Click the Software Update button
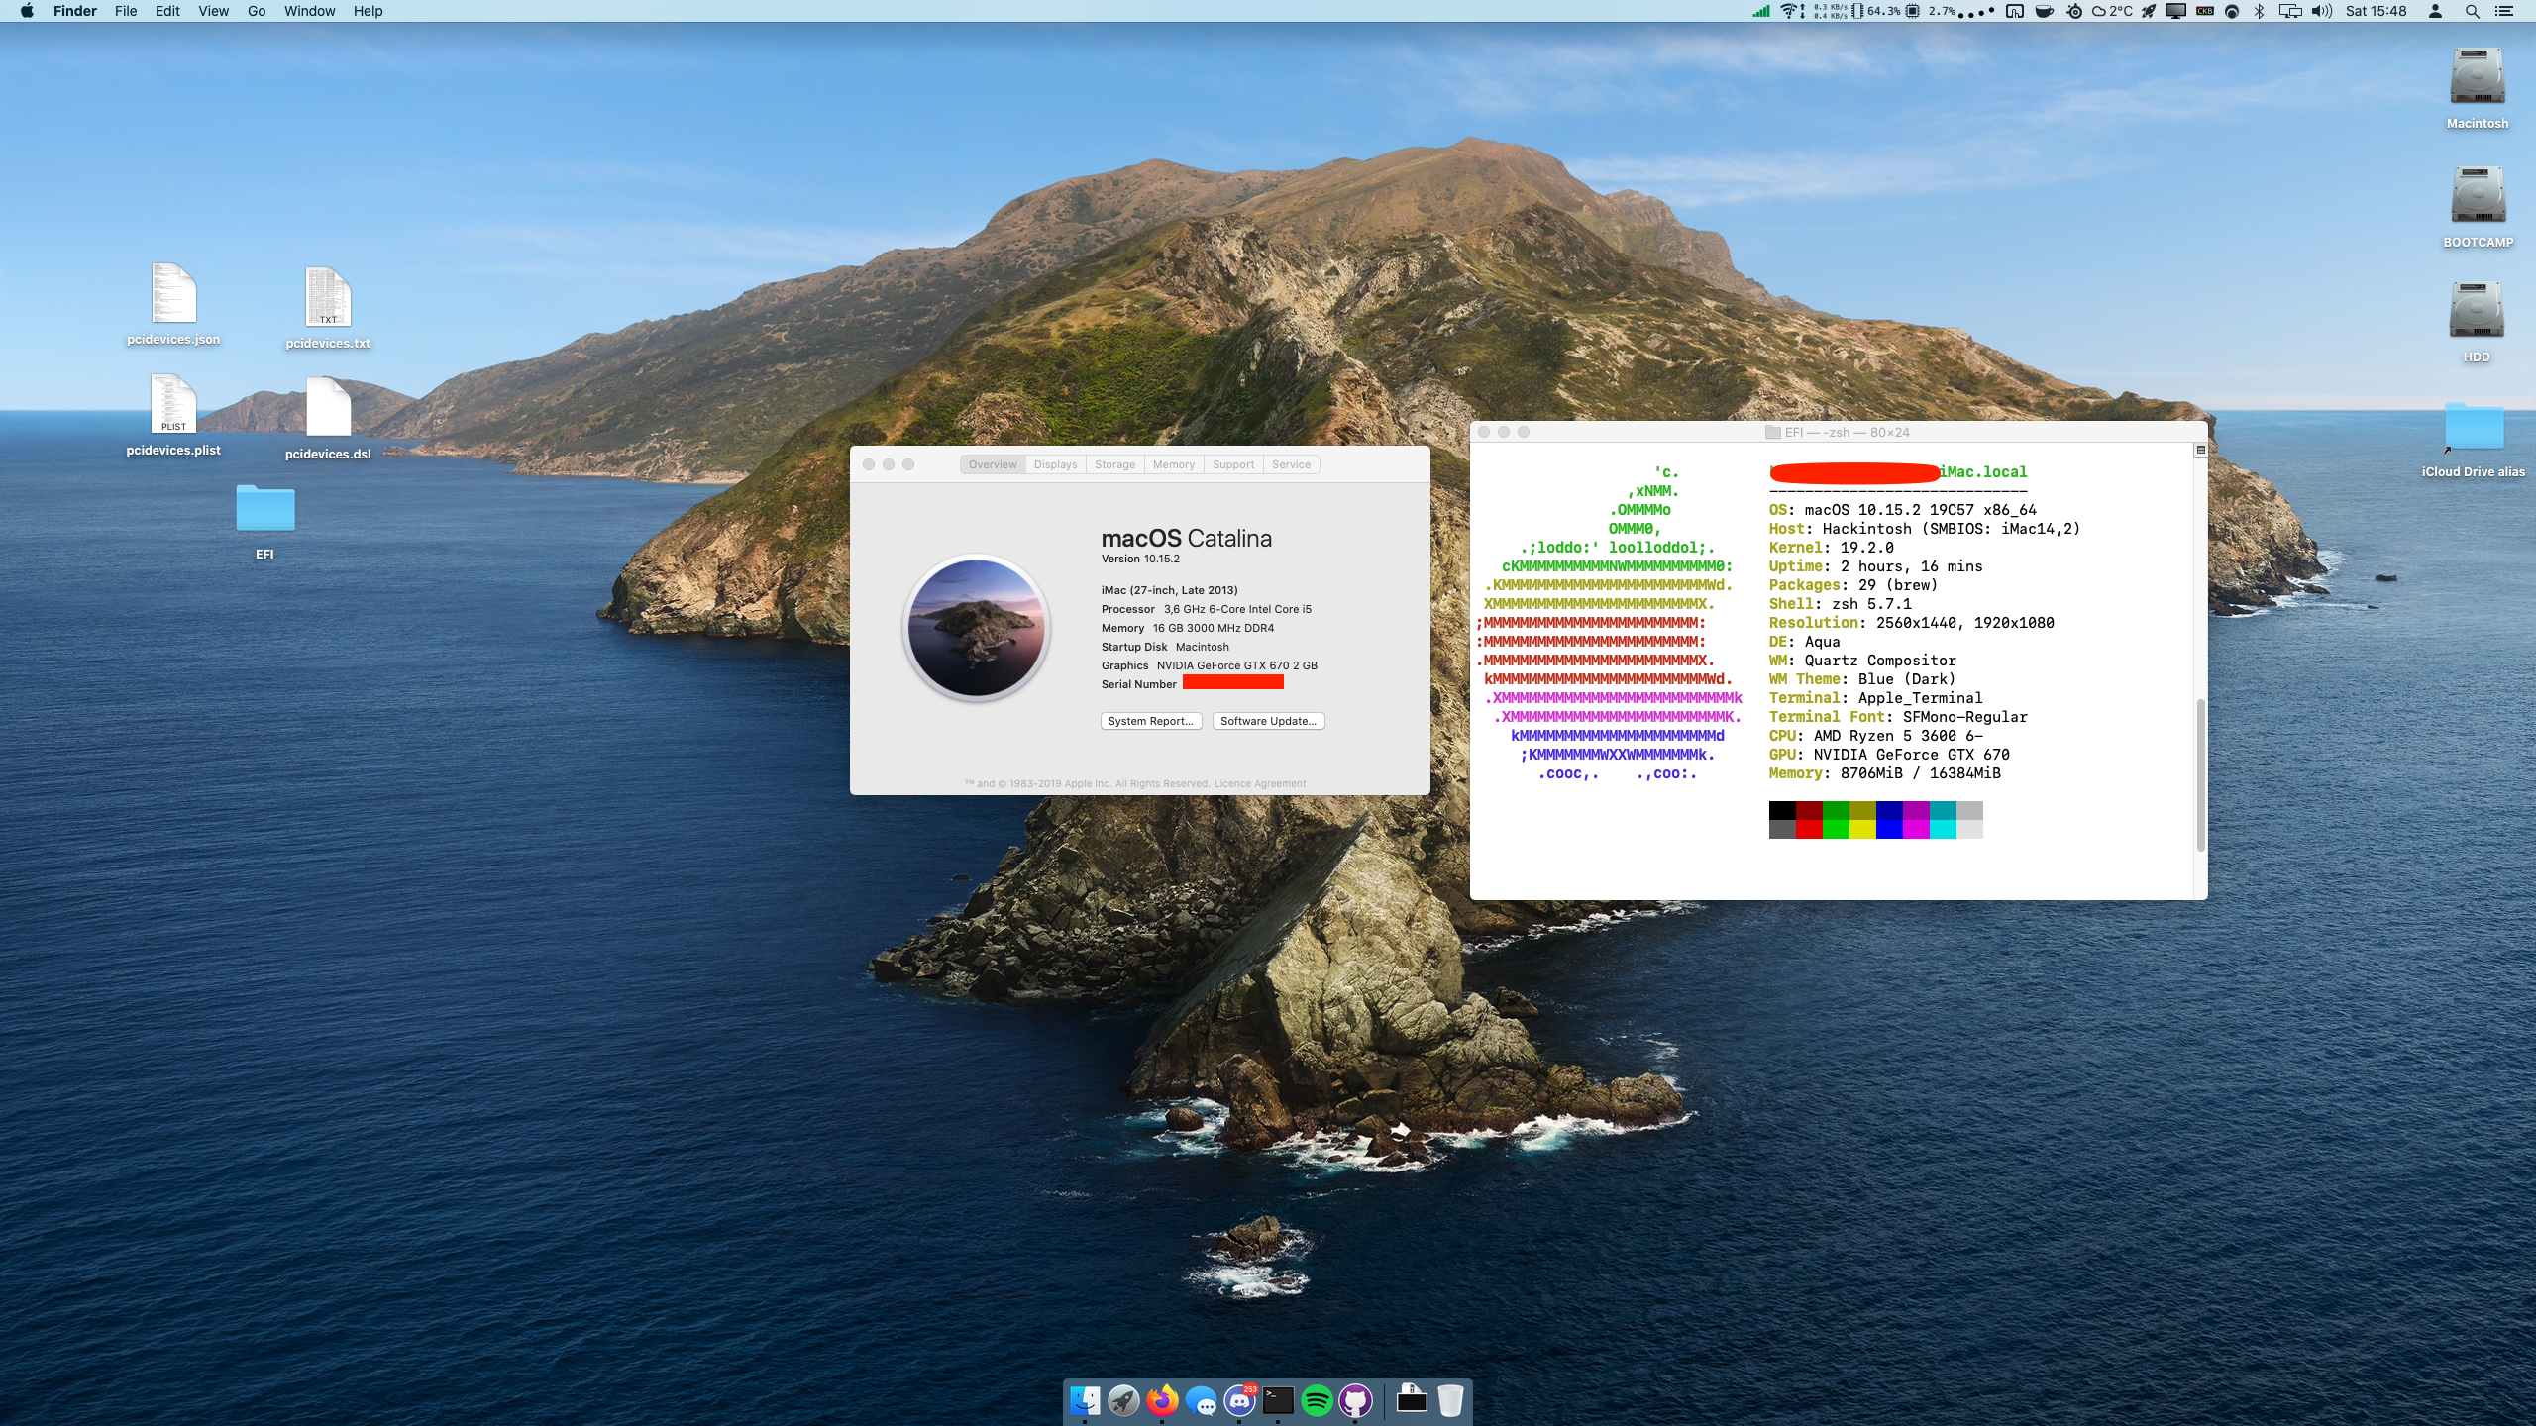 1268,721
